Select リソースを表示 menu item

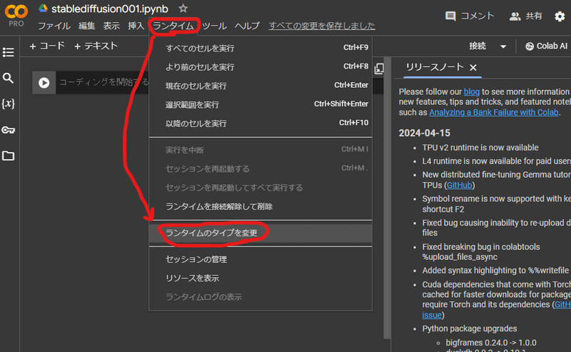coord(261,278)
